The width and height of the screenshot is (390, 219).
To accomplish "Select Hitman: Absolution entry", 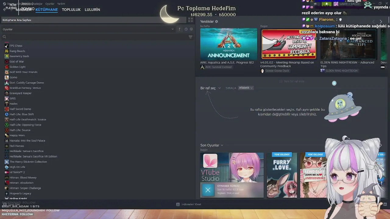I will (x=21, y=183).
